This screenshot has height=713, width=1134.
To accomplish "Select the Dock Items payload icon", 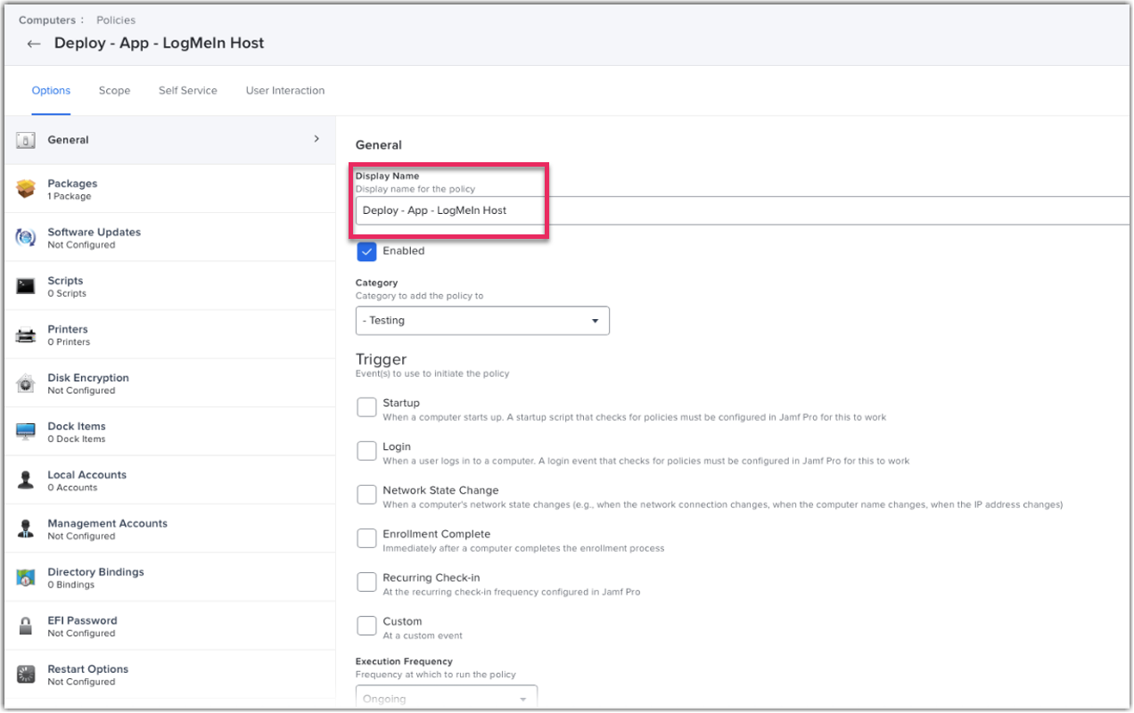I will coord(26,431).
